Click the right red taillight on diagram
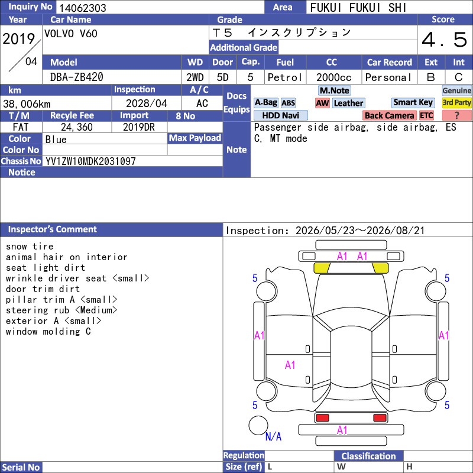Image resolution: width=473 pixels, height=473 pixels. pos(380,418)
